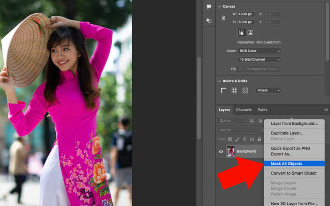
Task: Collapse the Canvas section
Action: (220, 7)
